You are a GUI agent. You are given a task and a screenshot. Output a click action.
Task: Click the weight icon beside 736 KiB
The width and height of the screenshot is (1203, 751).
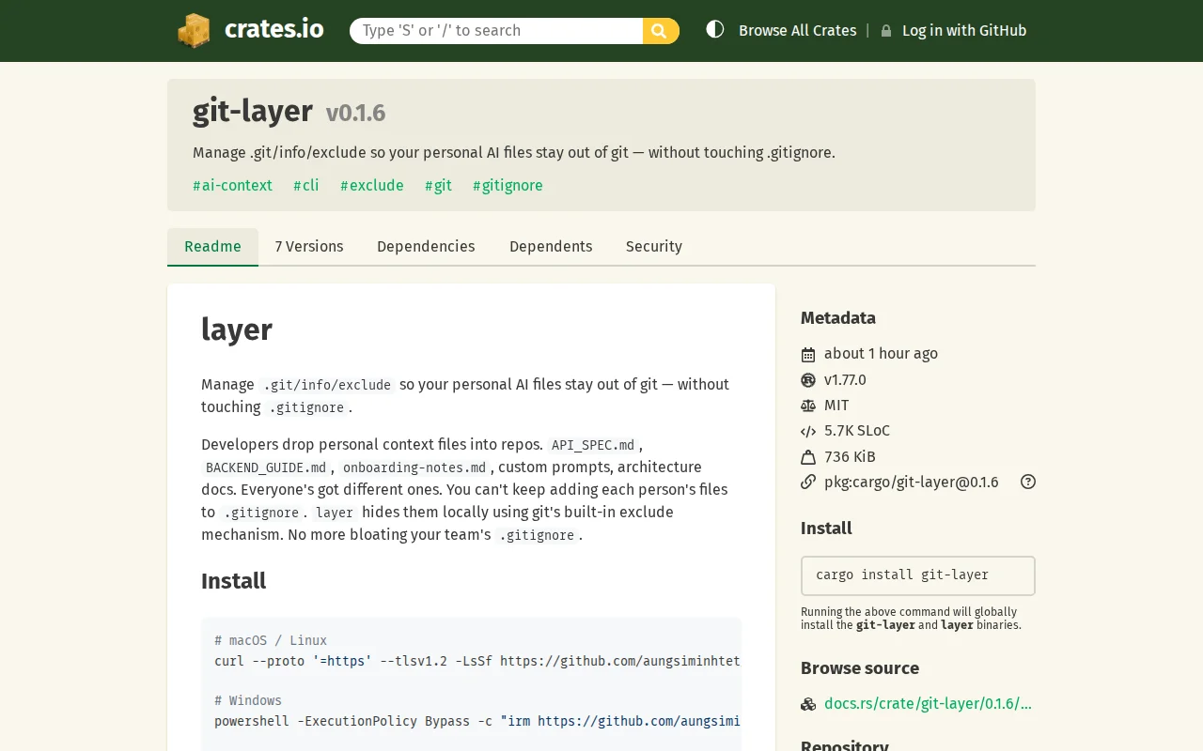point(808,457)
